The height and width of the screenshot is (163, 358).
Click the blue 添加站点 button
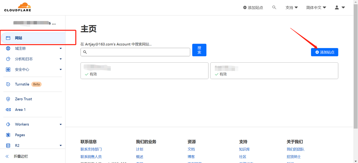click(324, 52)
